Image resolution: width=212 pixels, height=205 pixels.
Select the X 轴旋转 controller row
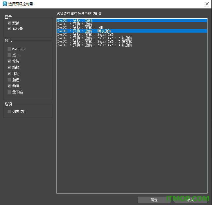132,45
